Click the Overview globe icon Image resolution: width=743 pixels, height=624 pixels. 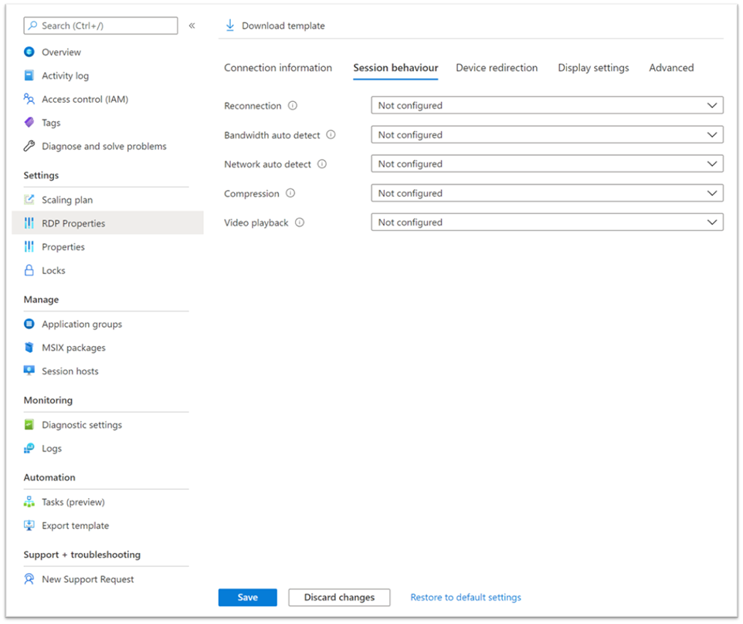(x=29, y=52)
